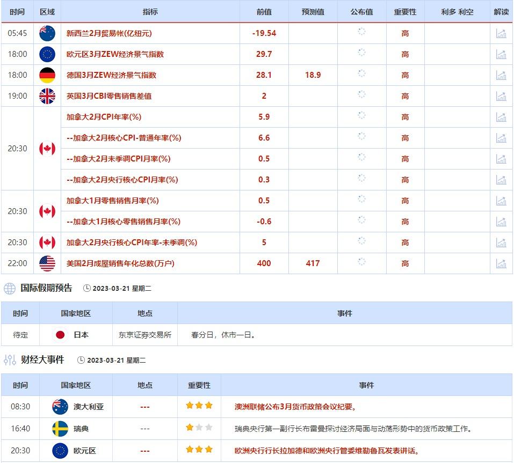The width and height of the screenshot is (514, 463).
Task: Open 加拿大2月CPI年率 indicator link
Action: (104, 117)
